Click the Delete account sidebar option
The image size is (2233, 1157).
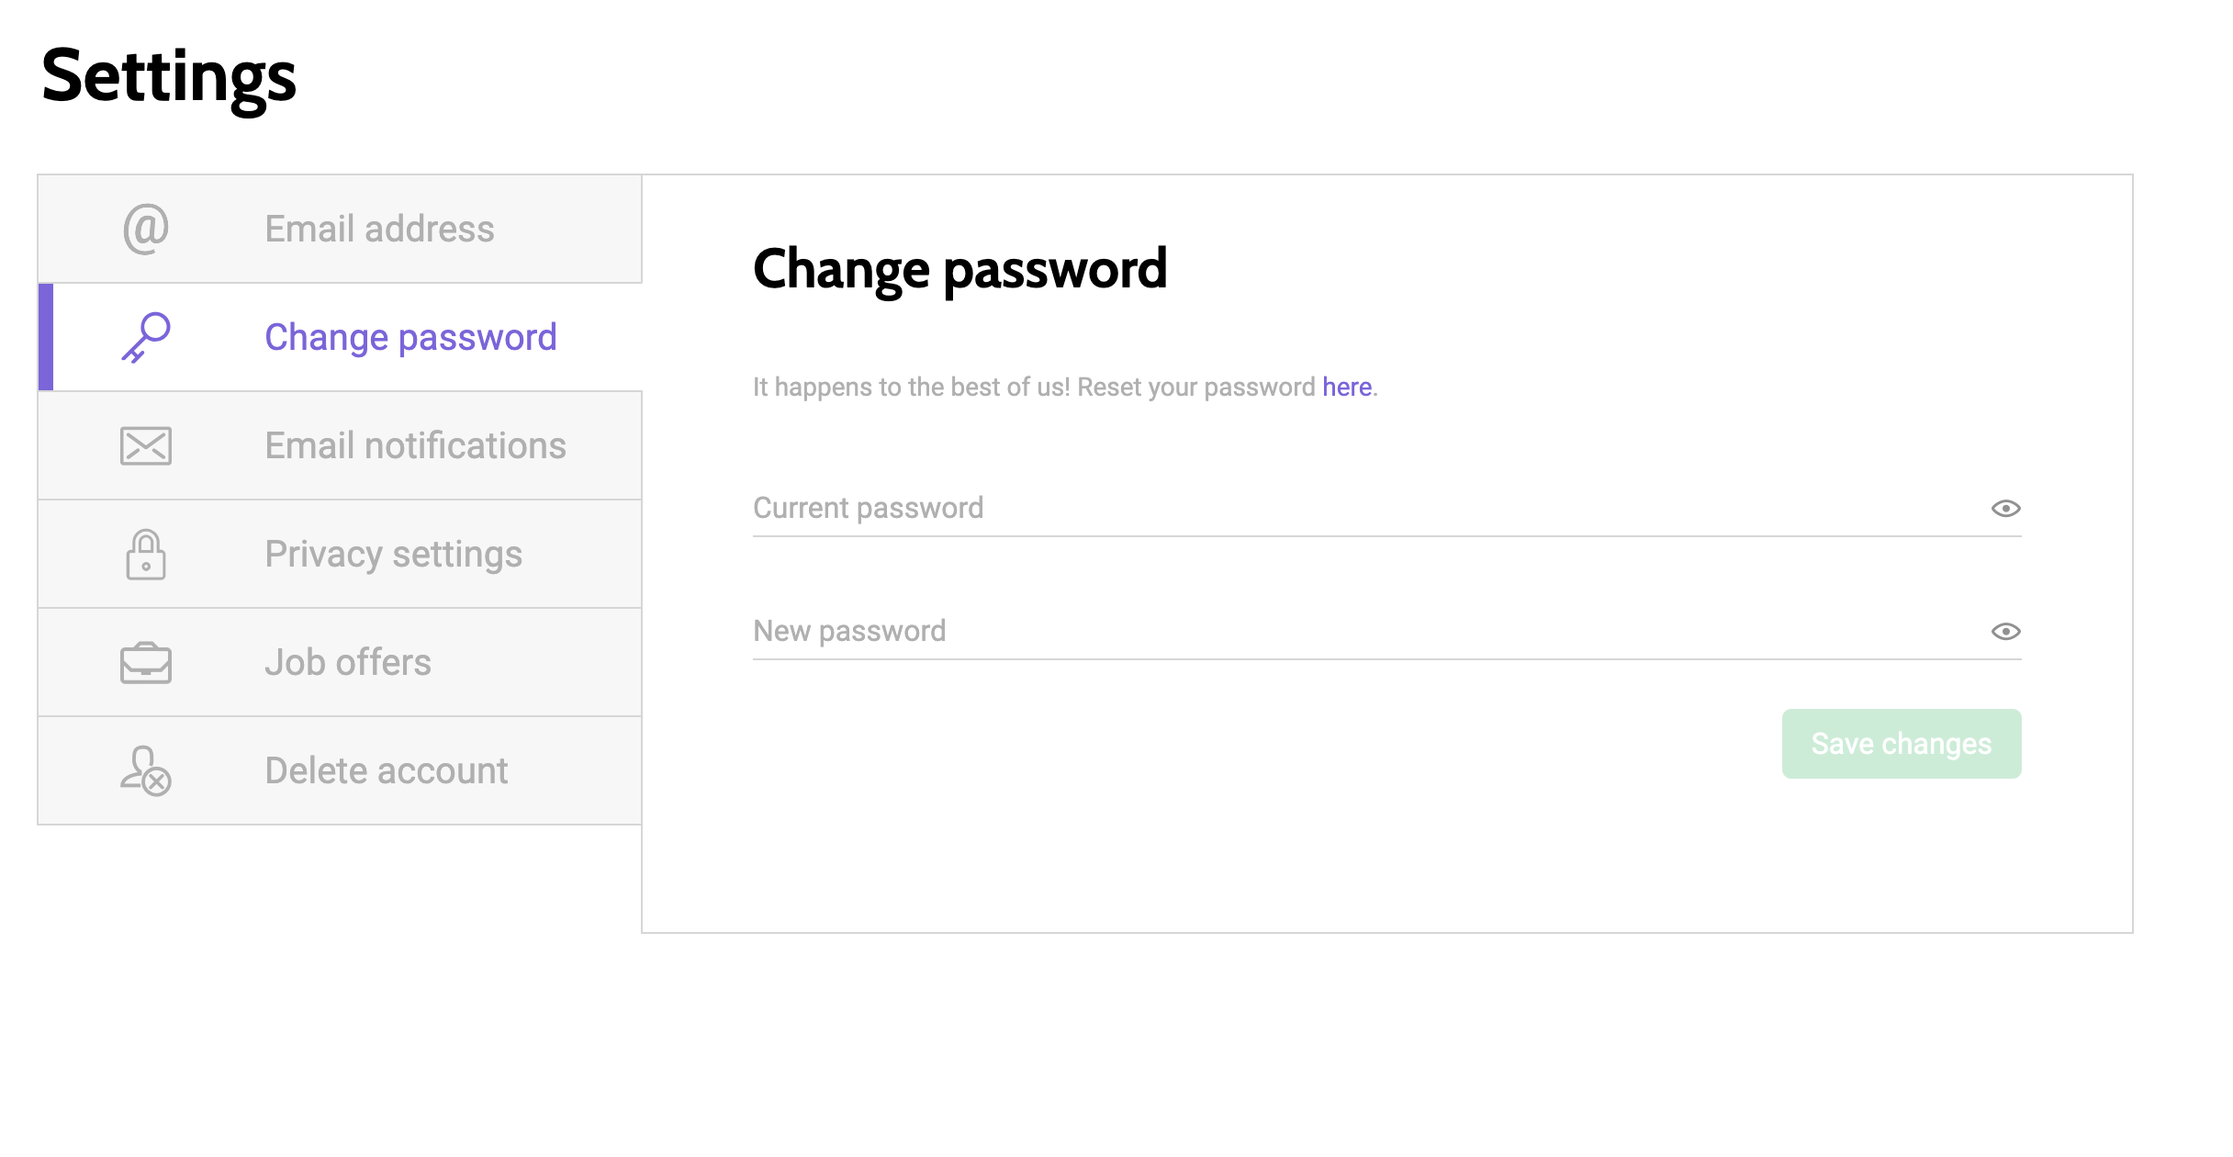click(339, 770)
